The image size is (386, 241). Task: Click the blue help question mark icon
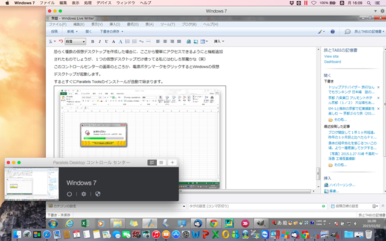click(332, 31)
